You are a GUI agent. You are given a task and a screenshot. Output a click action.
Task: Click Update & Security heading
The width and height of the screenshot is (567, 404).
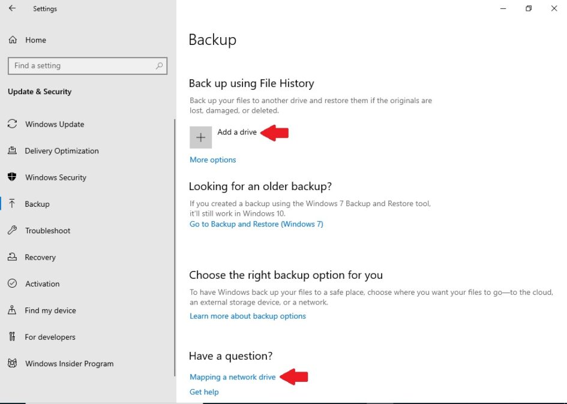[x=40, y=92]
